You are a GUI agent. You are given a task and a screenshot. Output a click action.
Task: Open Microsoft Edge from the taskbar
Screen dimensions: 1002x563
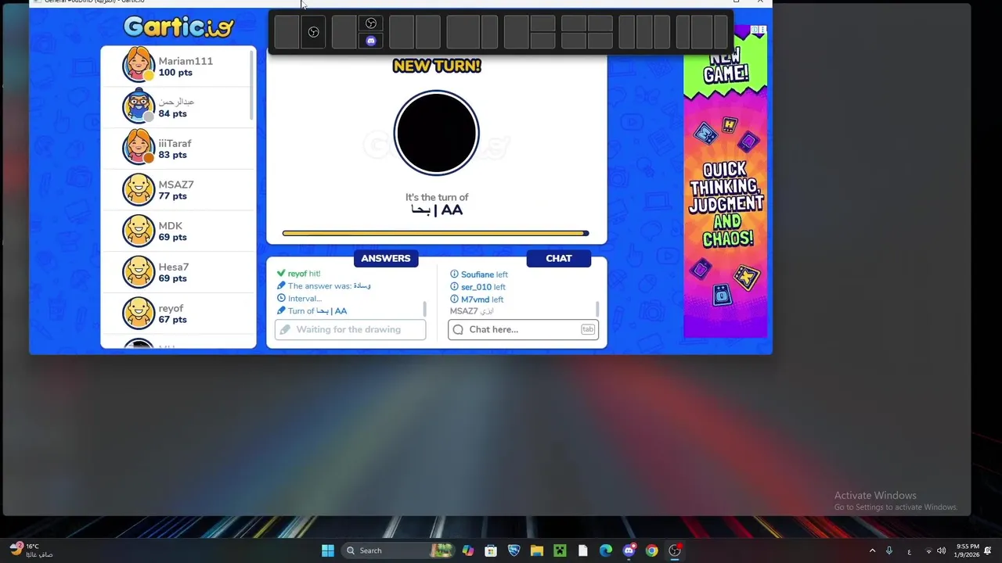[606, 550]
